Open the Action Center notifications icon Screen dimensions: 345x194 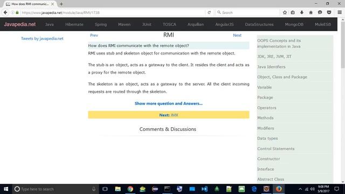336,189
